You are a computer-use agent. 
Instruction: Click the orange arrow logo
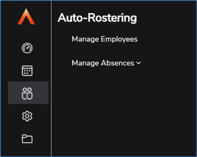pyautogui.click(x=26, y=17)
